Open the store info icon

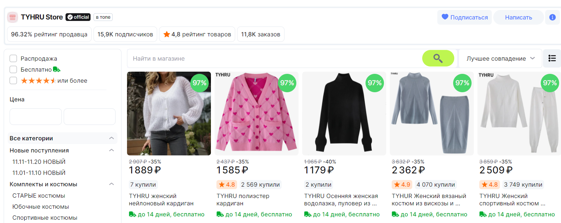(x=552, y=17)
